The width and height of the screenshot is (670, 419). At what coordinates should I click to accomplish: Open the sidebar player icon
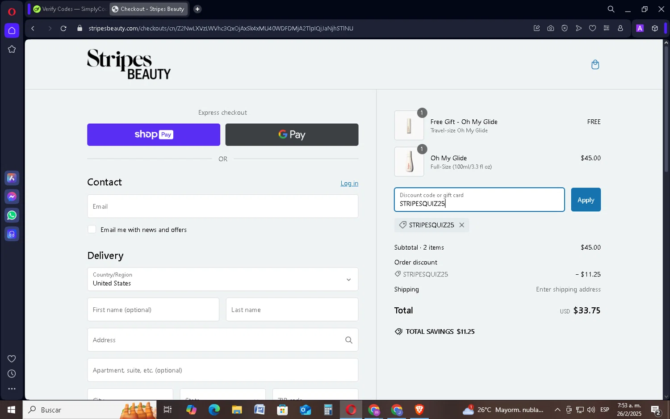(12, 234)
